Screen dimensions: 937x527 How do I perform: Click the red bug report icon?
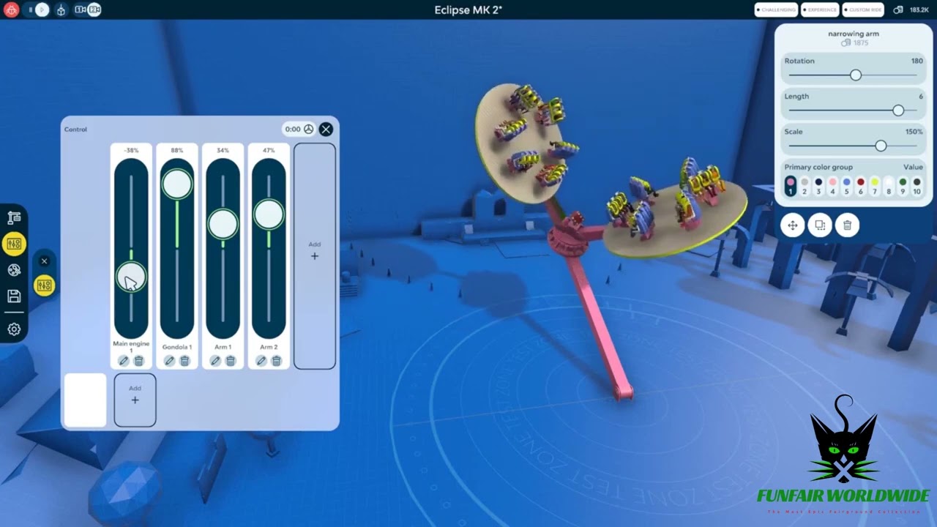coord(10,10)
